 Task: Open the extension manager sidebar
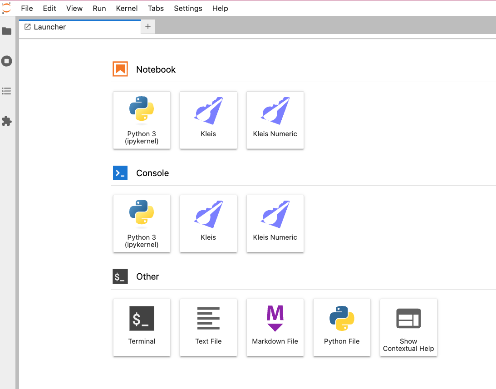tap(6, 121)
